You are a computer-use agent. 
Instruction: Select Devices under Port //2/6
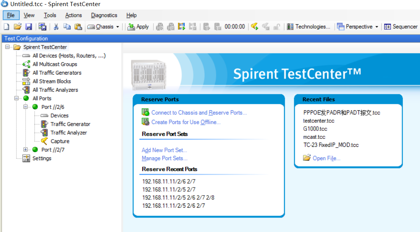[60, 116]
